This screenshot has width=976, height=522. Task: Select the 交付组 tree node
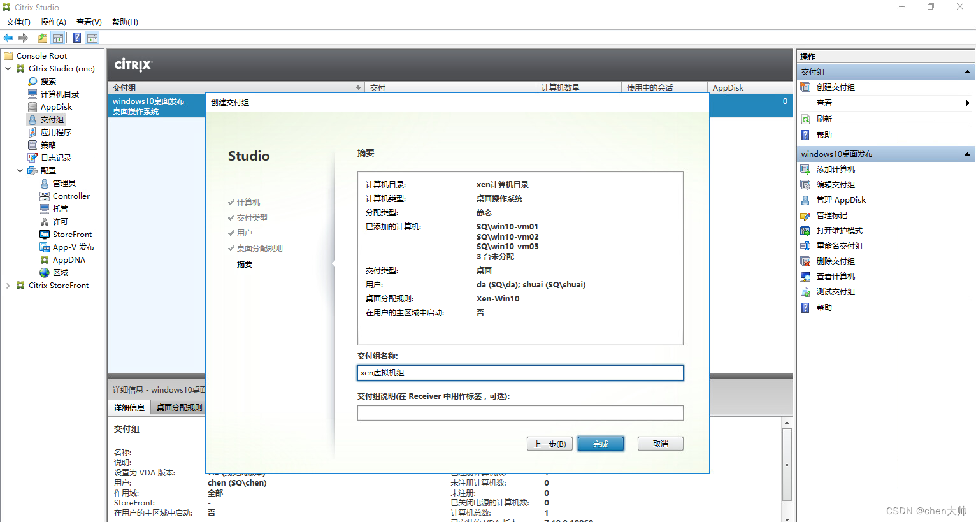52,120
